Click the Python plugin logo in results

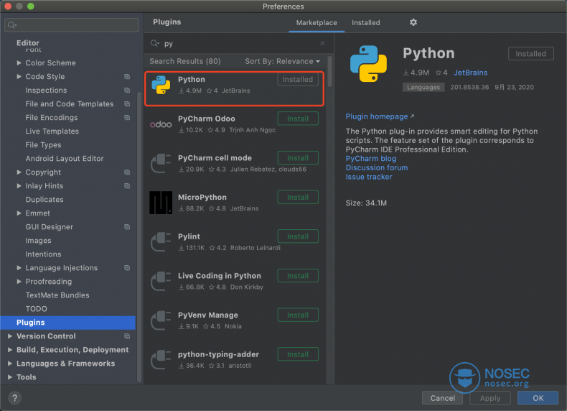161,85
